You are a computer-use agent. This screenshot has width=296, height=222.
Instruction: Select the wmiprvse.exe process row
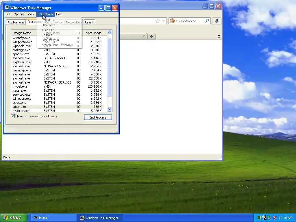(x=58, y=42)
